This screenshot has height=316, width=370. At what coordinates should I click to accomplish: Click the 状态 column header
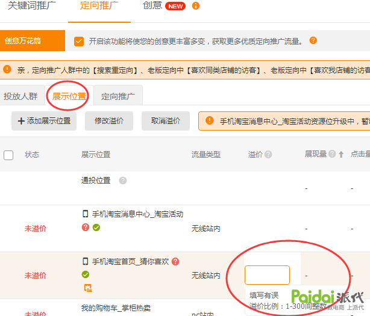click(32, 155)
